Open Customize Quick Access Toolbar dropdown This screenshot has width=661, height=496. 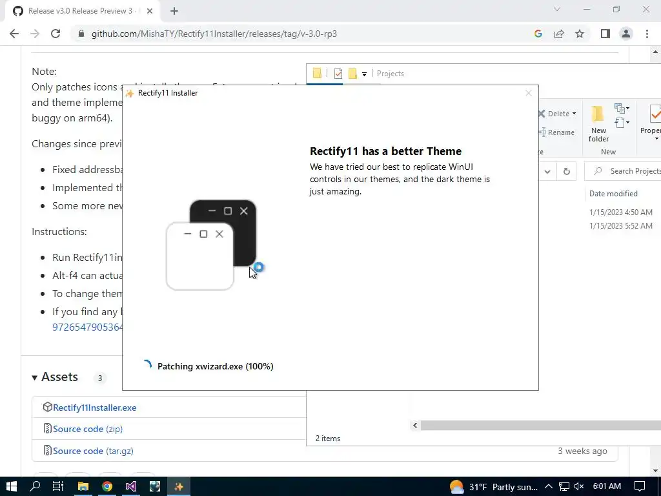(364, 74)
